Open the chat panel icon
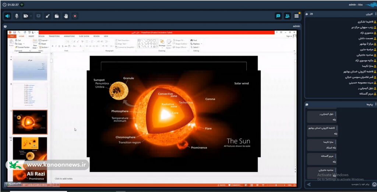Screen dimensions: 377x192 point(278,16)
